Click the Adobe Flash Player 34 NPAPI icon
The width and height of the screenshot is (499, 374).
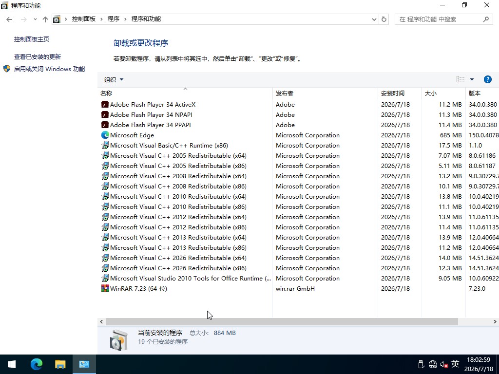point(105,114)
